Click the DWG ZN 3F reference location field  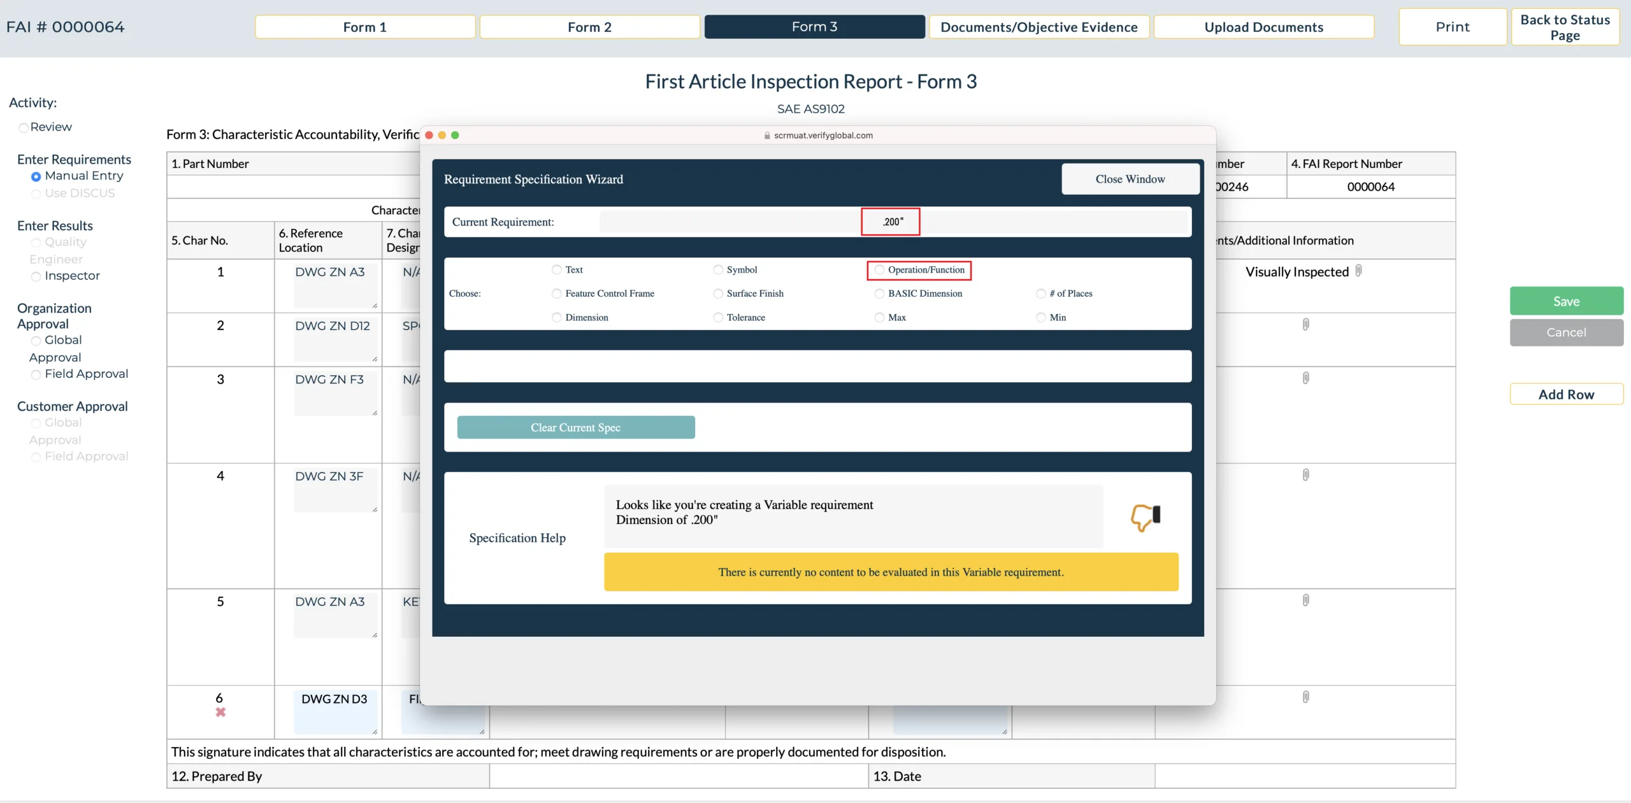pos(336,489)
